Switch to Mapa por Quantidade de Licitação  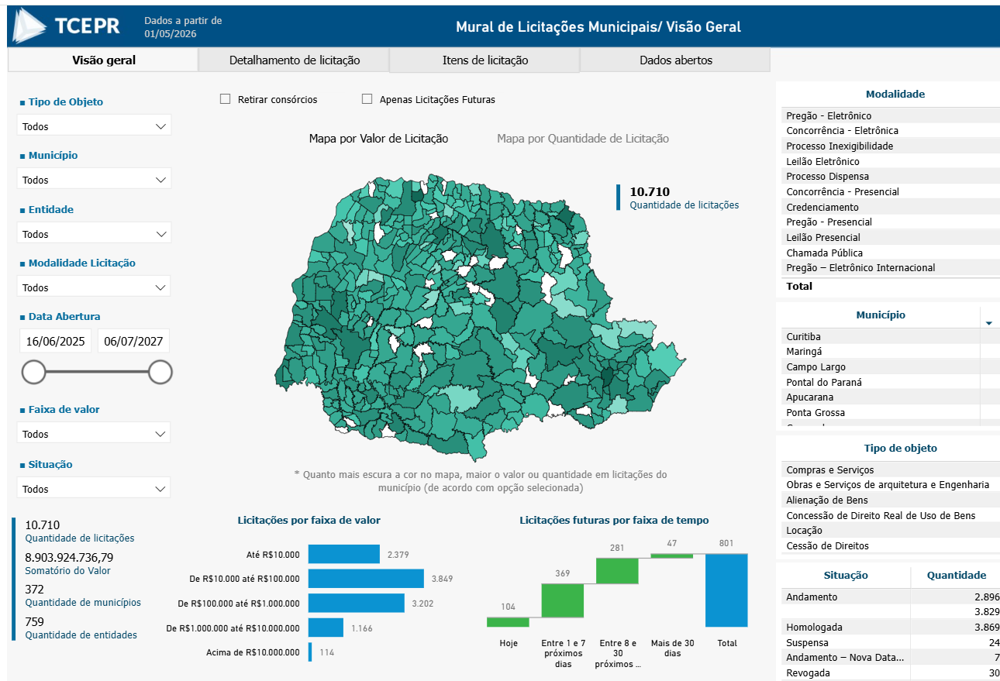(x=583, y=139)
